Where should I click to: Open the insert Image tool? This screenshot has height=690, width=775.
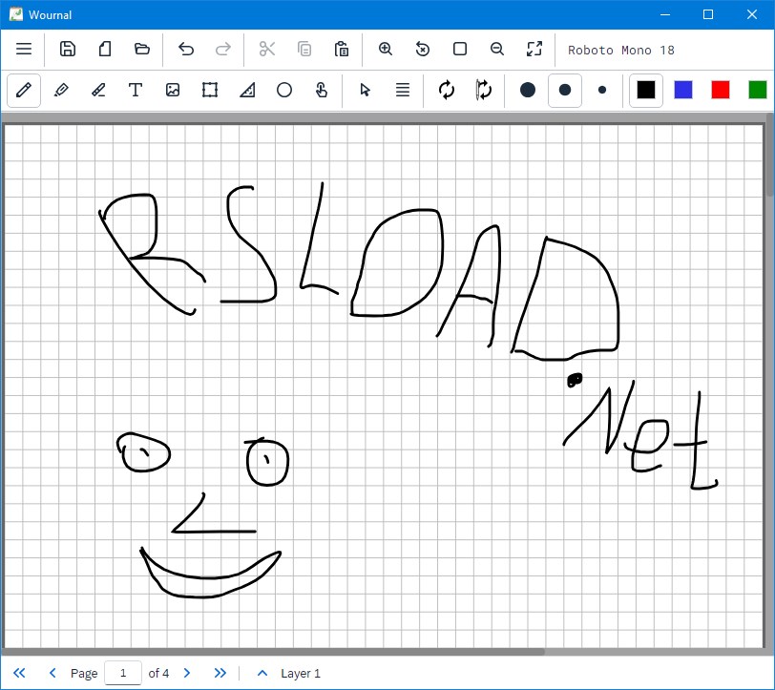point(173,90)
